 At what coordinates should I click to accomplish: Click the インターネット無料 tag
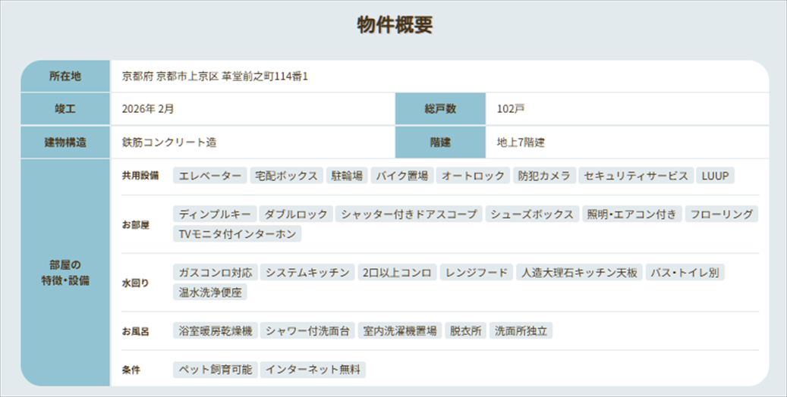(x=313, y=370)
